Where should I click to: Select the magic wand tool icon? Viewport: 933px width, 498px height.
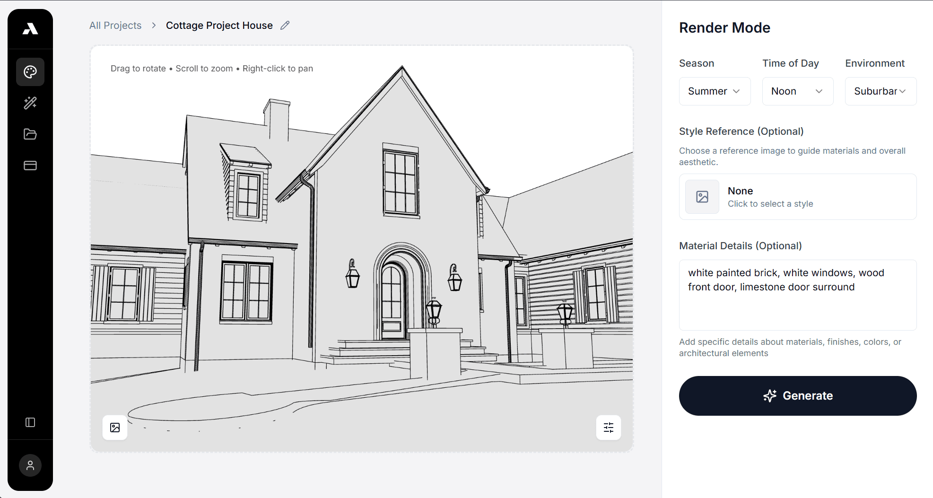click(30, 103)
